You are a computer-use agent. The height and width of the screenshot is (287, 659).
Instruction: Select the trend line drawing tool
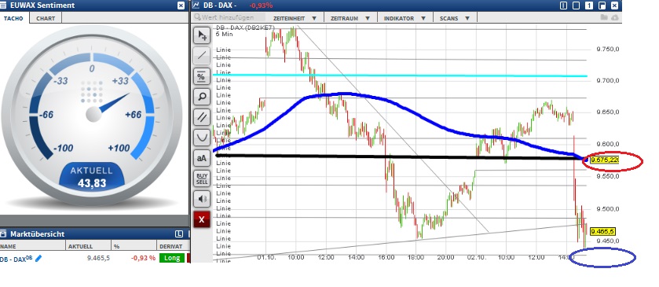click(x=202, y=55)
